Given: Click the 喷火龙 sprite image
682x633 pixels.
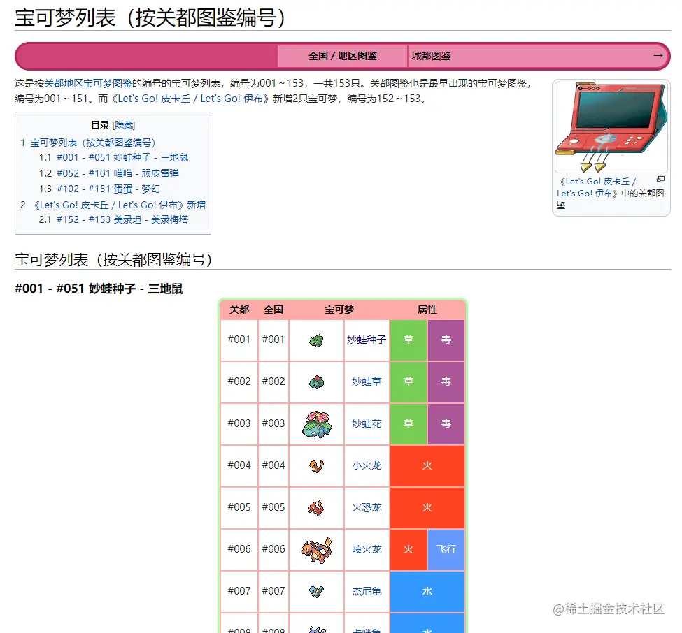Looking at the screenshot, I should tap(316, 549).
